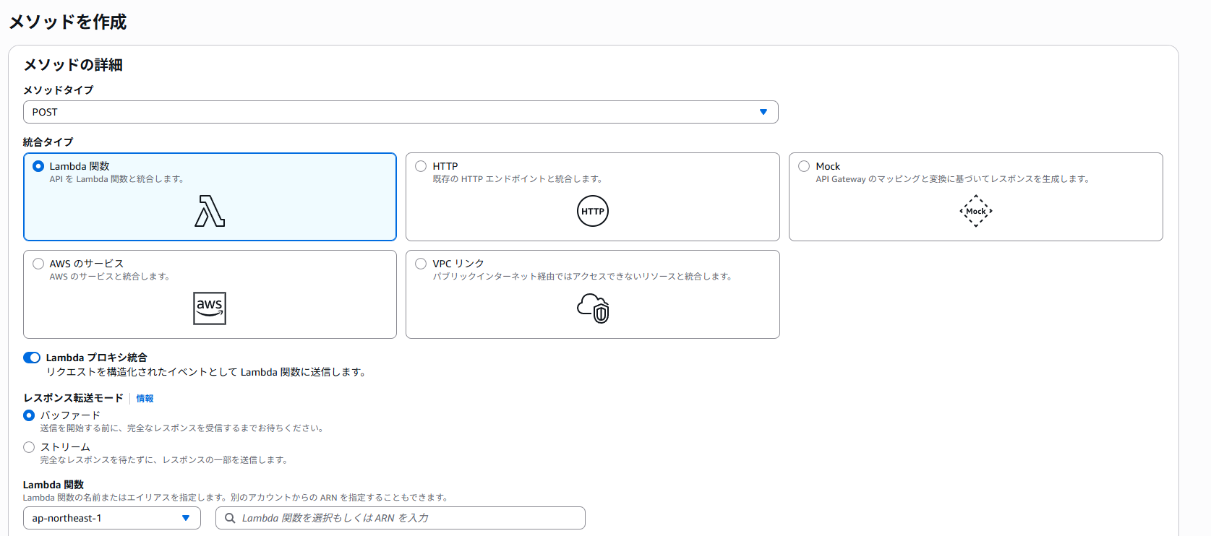
Task: Click the Mock card mapping description text
Action: 953,179
